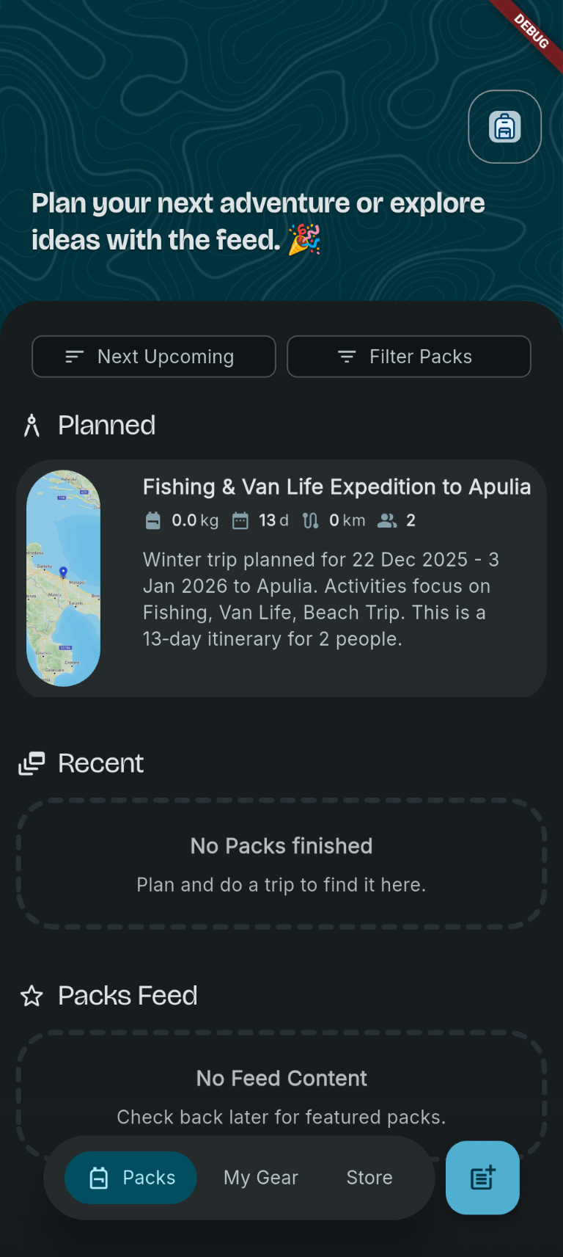
Task: Open the backpack button at top right
Action: coord(504,127)
